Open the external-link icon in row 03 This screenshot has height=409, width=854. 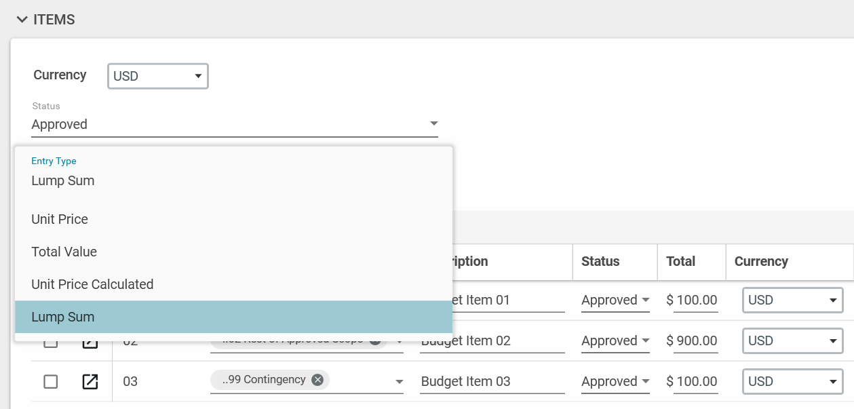(x=90, y=381)
